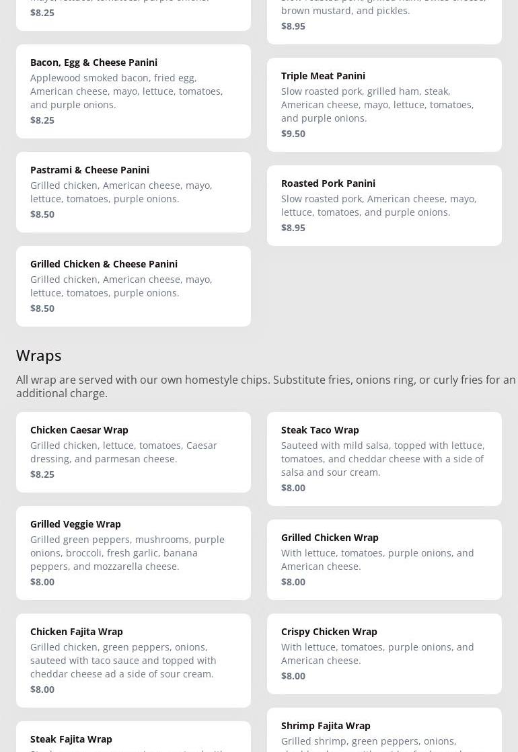Click the Steak Taco Wrap title
Viewport: 518px width, 752px height.
(x=320, y=430)
